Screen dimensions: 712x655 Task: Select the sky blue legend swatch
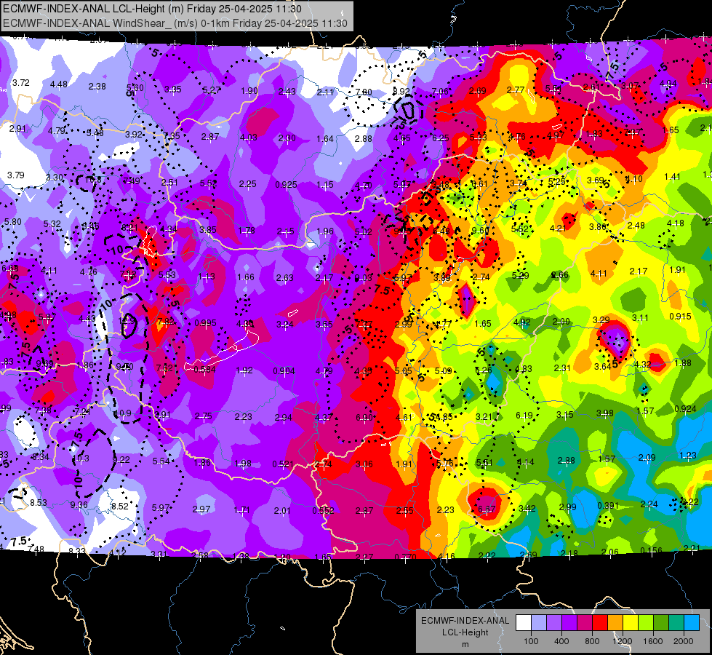click(691, 623)
